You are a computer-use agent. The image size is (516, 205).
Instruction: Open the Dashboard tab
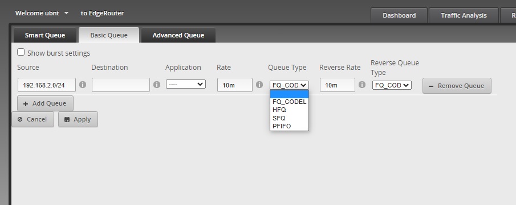399,15
